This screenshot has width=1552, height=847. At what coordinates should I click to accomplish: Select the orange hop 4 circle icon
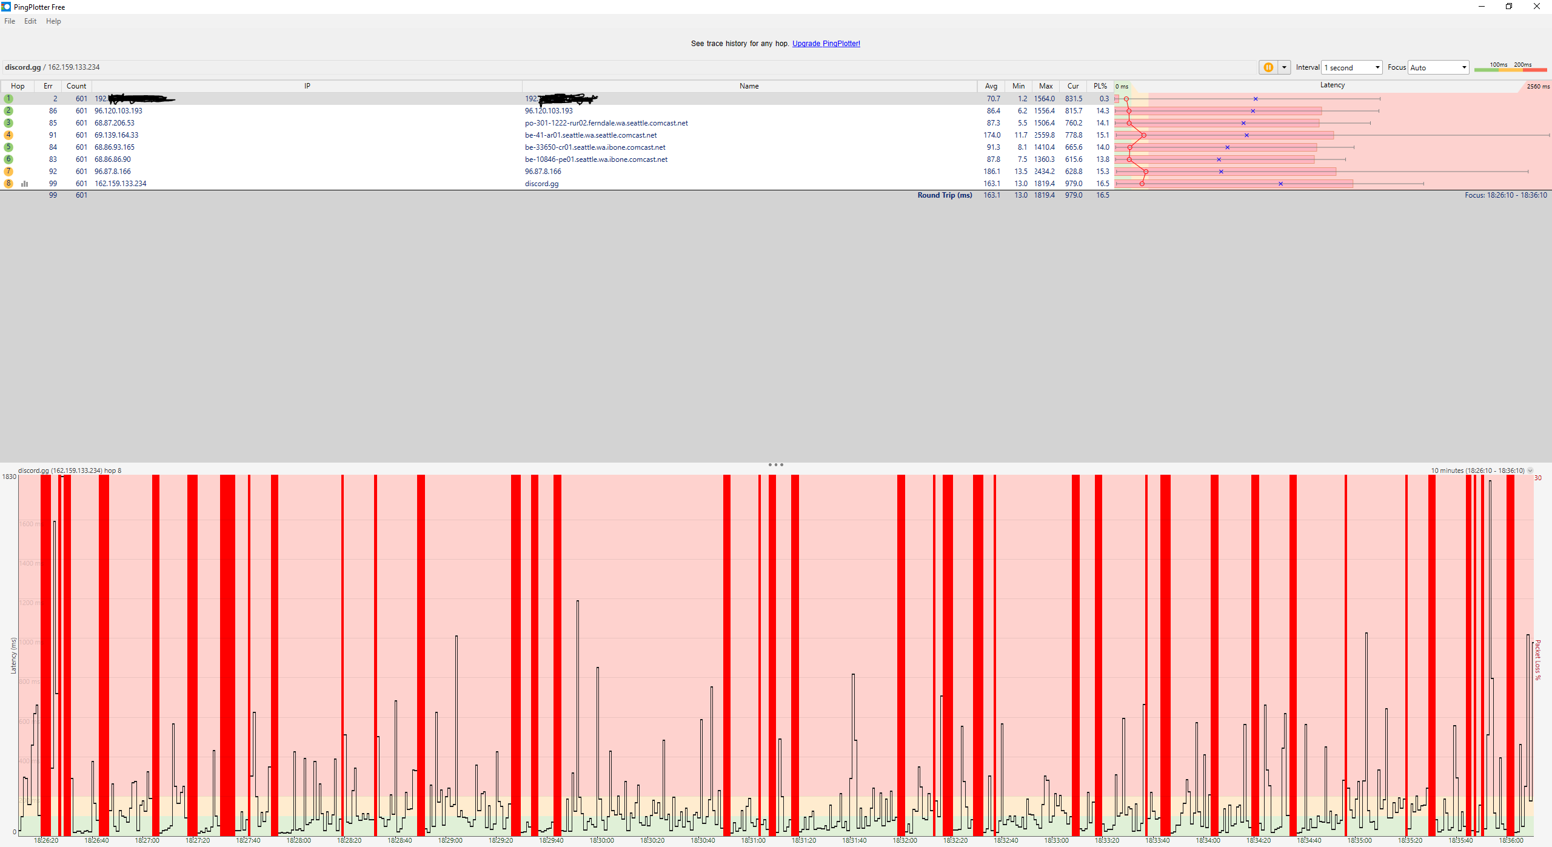pos(8,135)
